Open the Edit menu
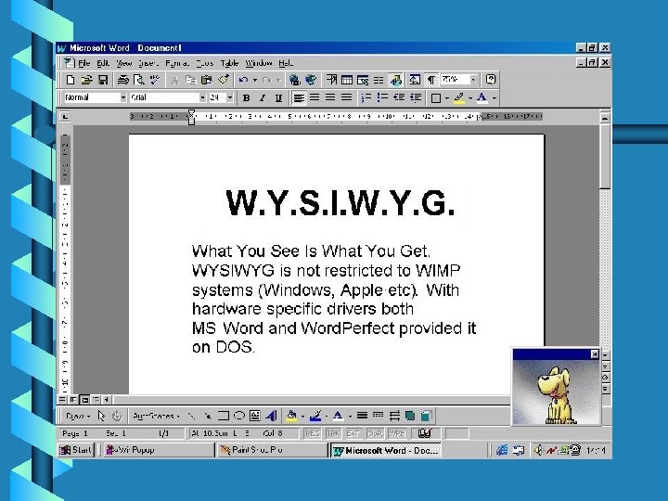Viewport: 668px width, 501px height. tap(103, 63)
